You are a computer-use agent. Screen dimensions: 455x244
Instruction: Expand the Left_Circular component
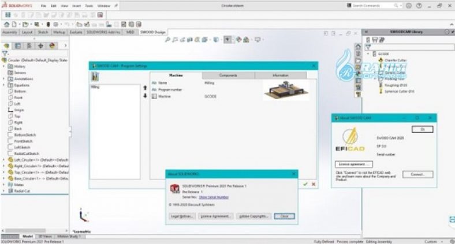(x=4, y=160)
